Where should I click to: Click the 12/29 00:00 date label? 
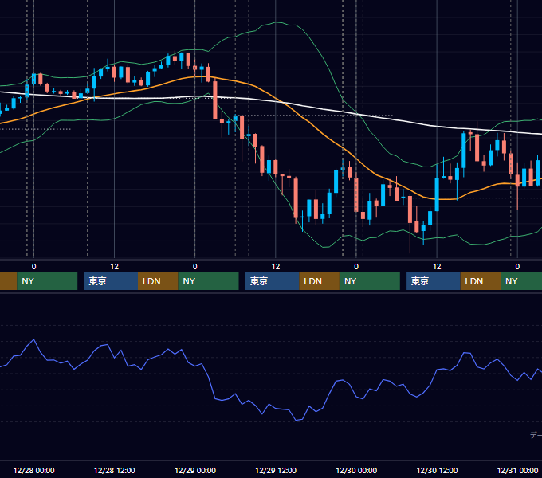195,470
